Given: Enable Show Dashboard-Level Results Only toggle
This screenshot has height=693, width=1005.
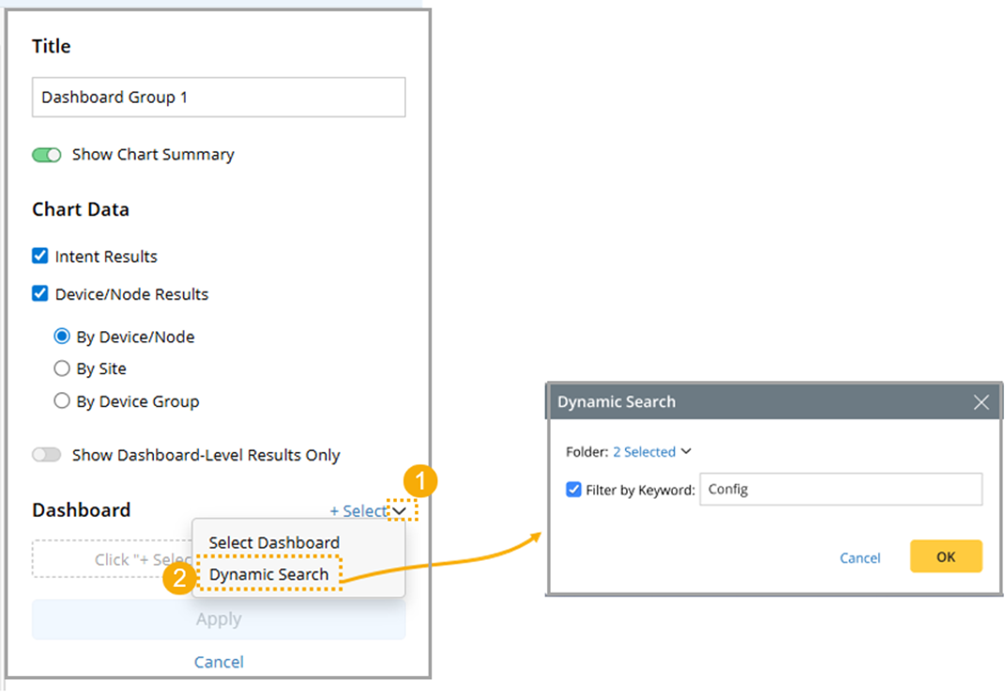Looking at the screenshot, I should (47, 455).
